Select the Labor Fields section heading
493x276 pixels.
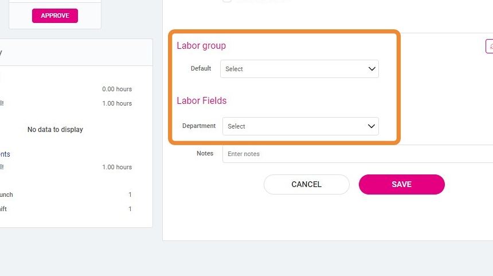[202, 101]
